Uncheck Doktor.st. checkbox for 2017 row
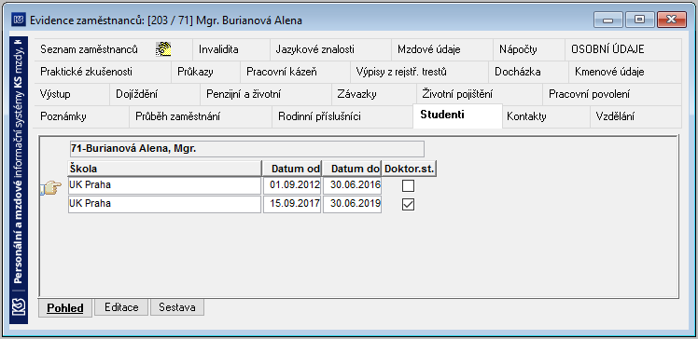 coord(408,204)
